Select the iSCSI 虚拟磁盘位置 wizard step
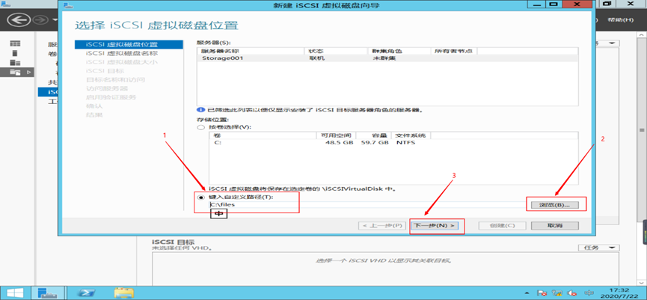This screenshot has height=300, width=647. (x=129, y=45)
